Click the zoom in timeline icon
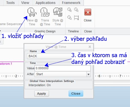Screen dimensions: 130x107 coord(69,10)
